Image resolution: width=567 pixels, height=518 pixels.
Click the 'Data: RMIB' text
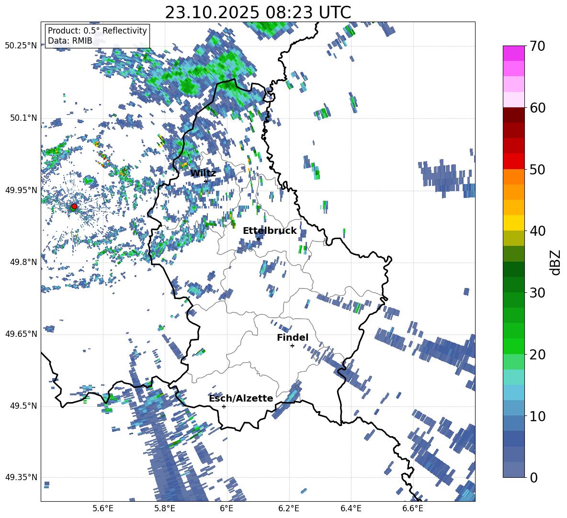pyautogui.click(x=70, y=41)
